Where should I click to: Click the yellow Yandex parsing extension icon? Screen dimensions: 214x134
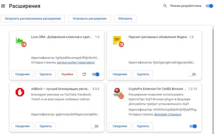coord(118,41)
